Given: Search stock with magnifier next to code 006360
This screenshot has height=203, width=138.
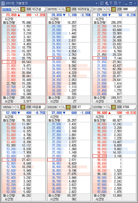Looking at the screenshot, I should click(18, 9).
